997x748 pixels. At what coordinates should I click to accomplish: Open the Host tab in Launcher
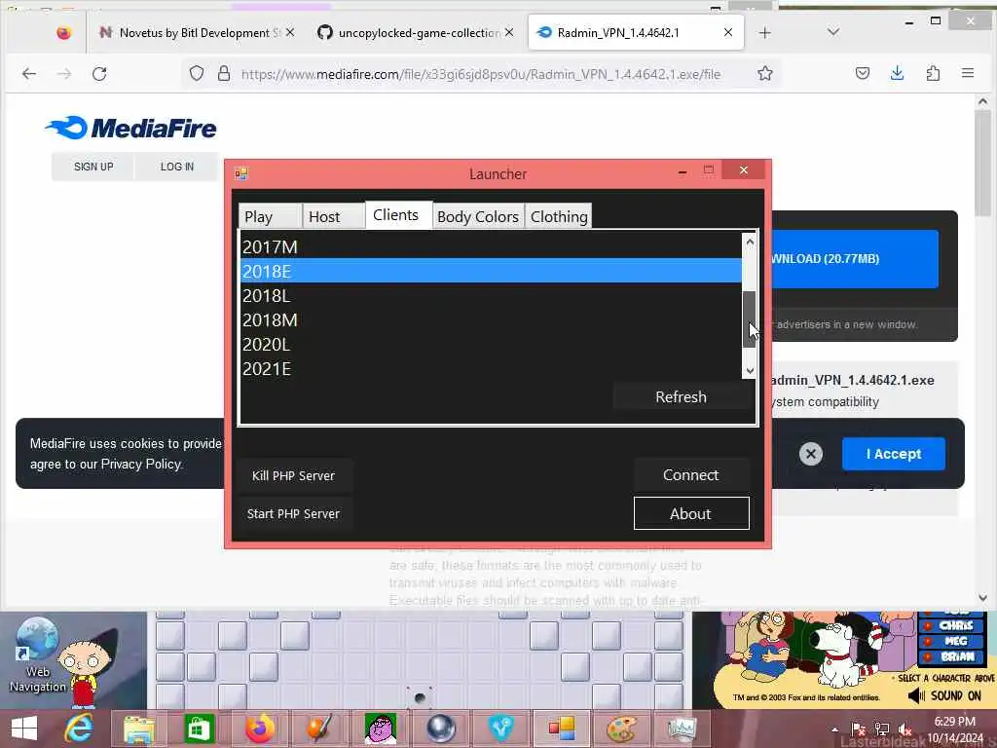coord(333,216)
